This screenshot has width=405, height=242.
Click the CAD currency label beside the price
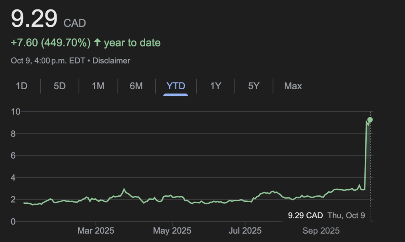[75, 23]
